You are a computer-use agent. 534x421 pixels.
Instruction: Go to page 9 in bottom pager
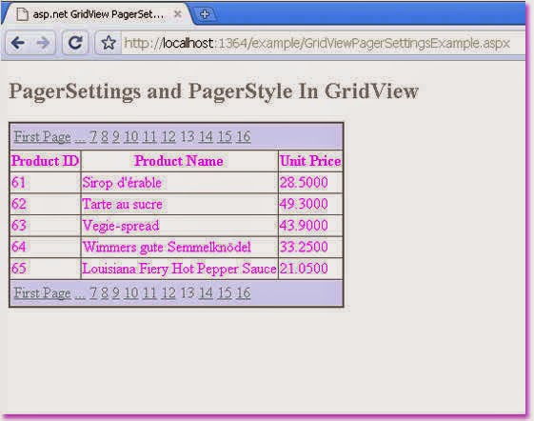click(116, 292)
